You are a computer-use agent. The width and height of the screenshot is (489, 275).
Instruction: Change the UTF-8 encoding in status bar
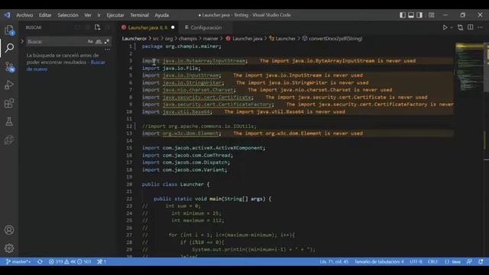click(x=416, y=261)
